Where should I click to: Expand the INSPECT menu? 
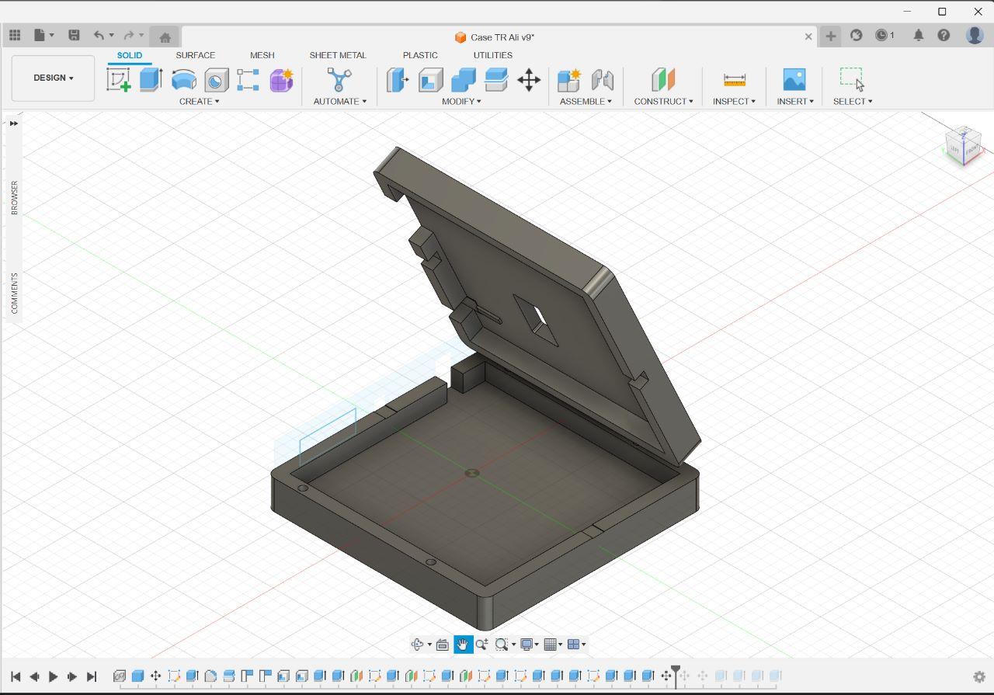(734, 101)
